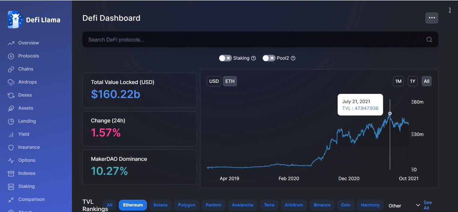
Task: Filter TVL rankings by Celo
Action: (x=346, y=205)
